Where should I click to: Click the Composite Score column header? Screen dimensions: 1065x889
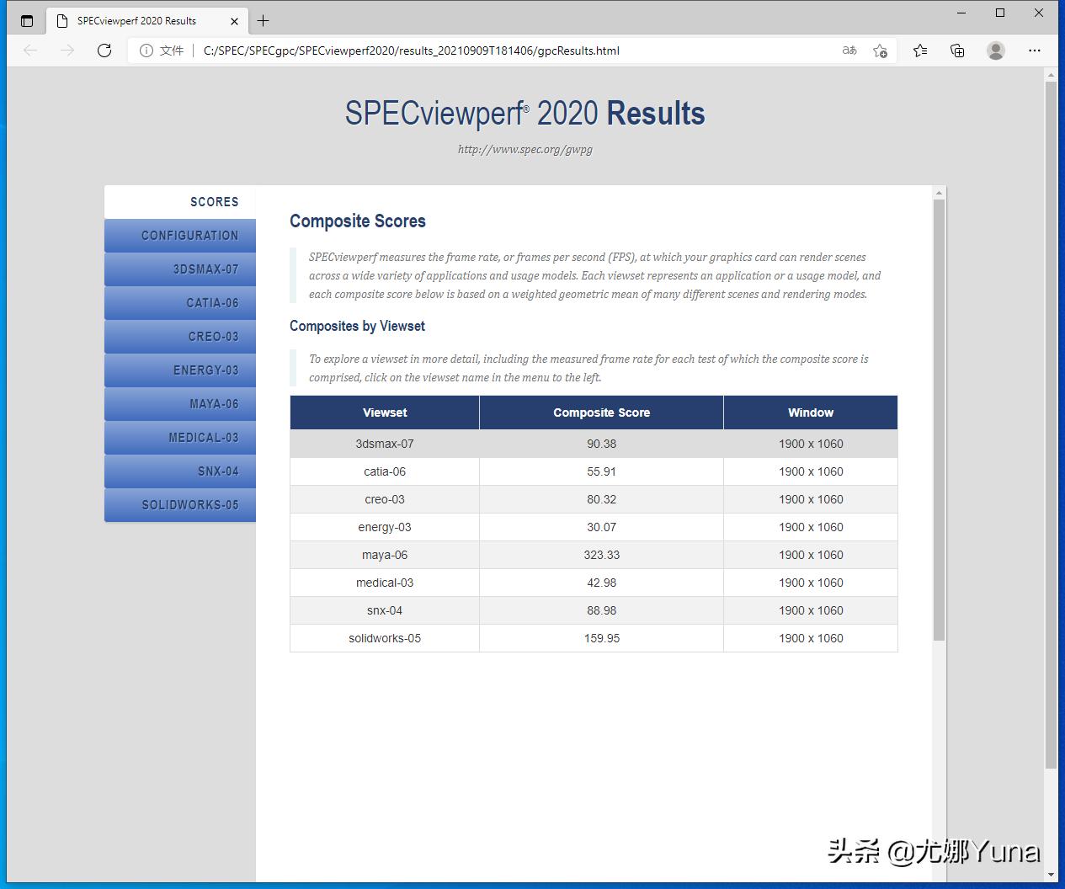[601, 413]
